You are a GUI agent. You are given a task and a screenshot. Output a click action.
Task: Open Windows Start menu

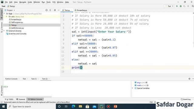3,106
